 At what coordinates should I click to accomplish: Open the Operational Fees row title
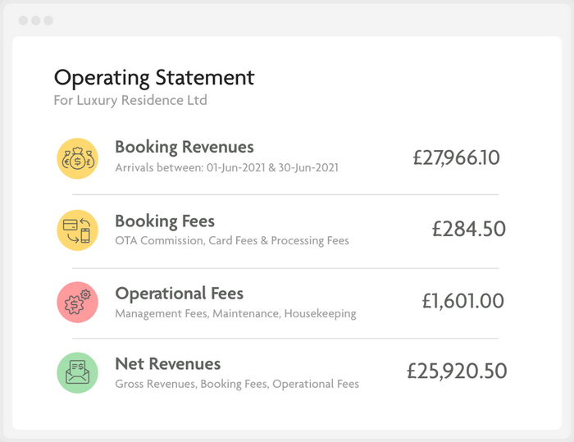pos(179,294)
